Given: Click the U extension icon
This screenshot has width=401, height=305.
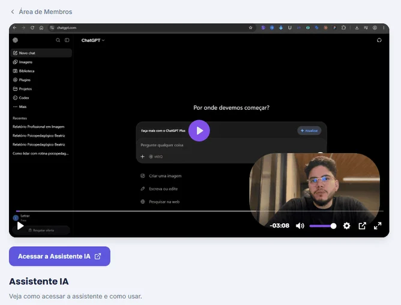Looking at the screenshot, I should coord(290,28).
